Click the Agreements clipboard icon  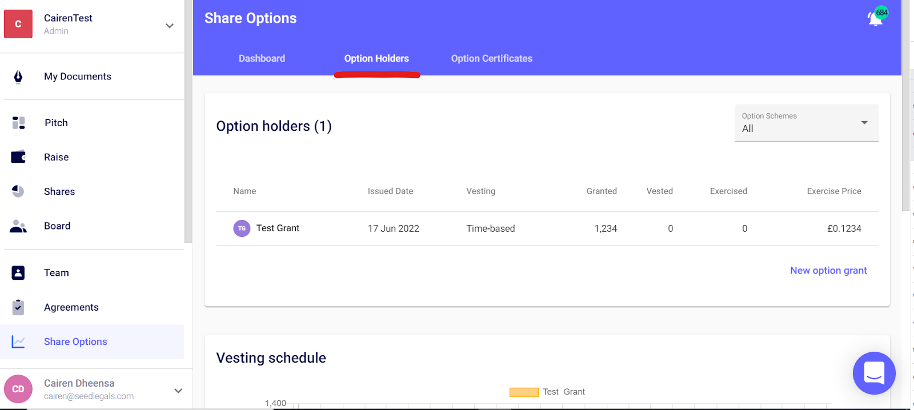18,307
